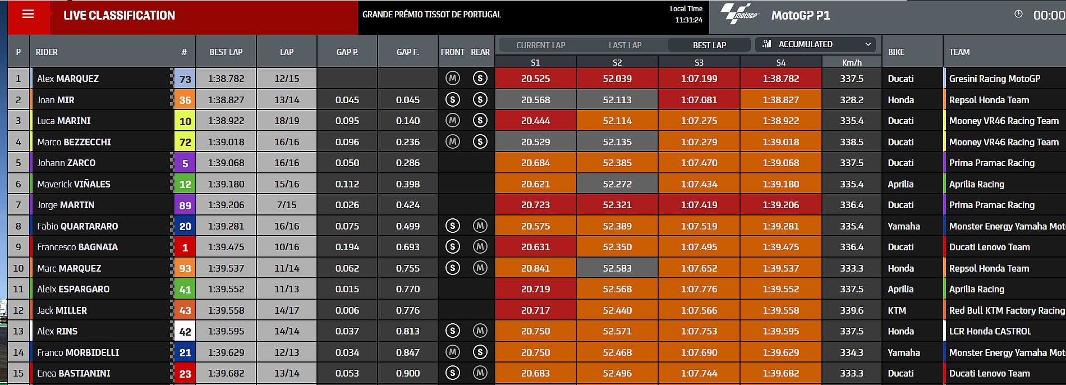The width and height of the screenshot is (1066, 385).
Task: Click Joan Mir number 36 badge
Action: point(185,100)
